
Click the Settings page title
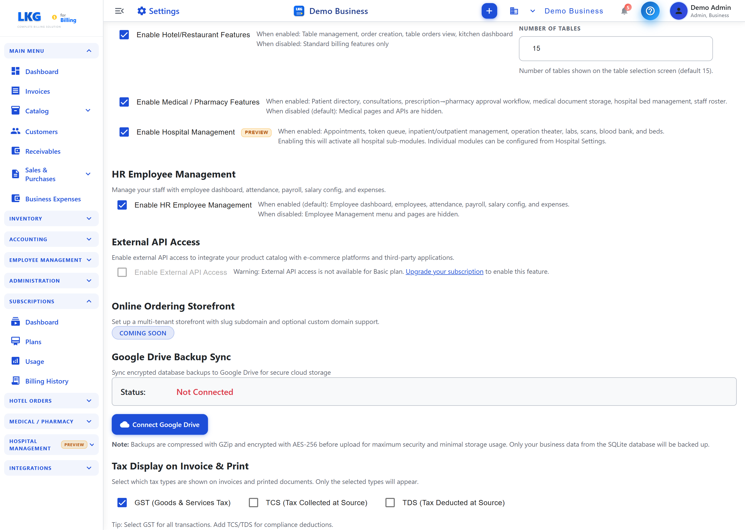(x=164, y=11)
